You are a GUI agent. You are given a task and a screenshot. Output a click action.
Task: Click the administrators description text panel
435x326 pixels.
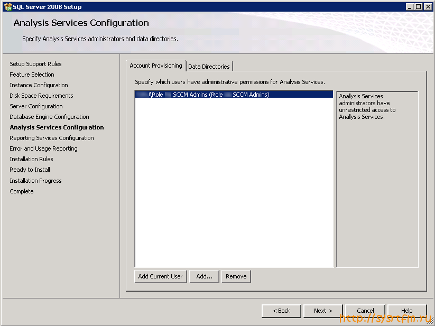pos(377,179)
